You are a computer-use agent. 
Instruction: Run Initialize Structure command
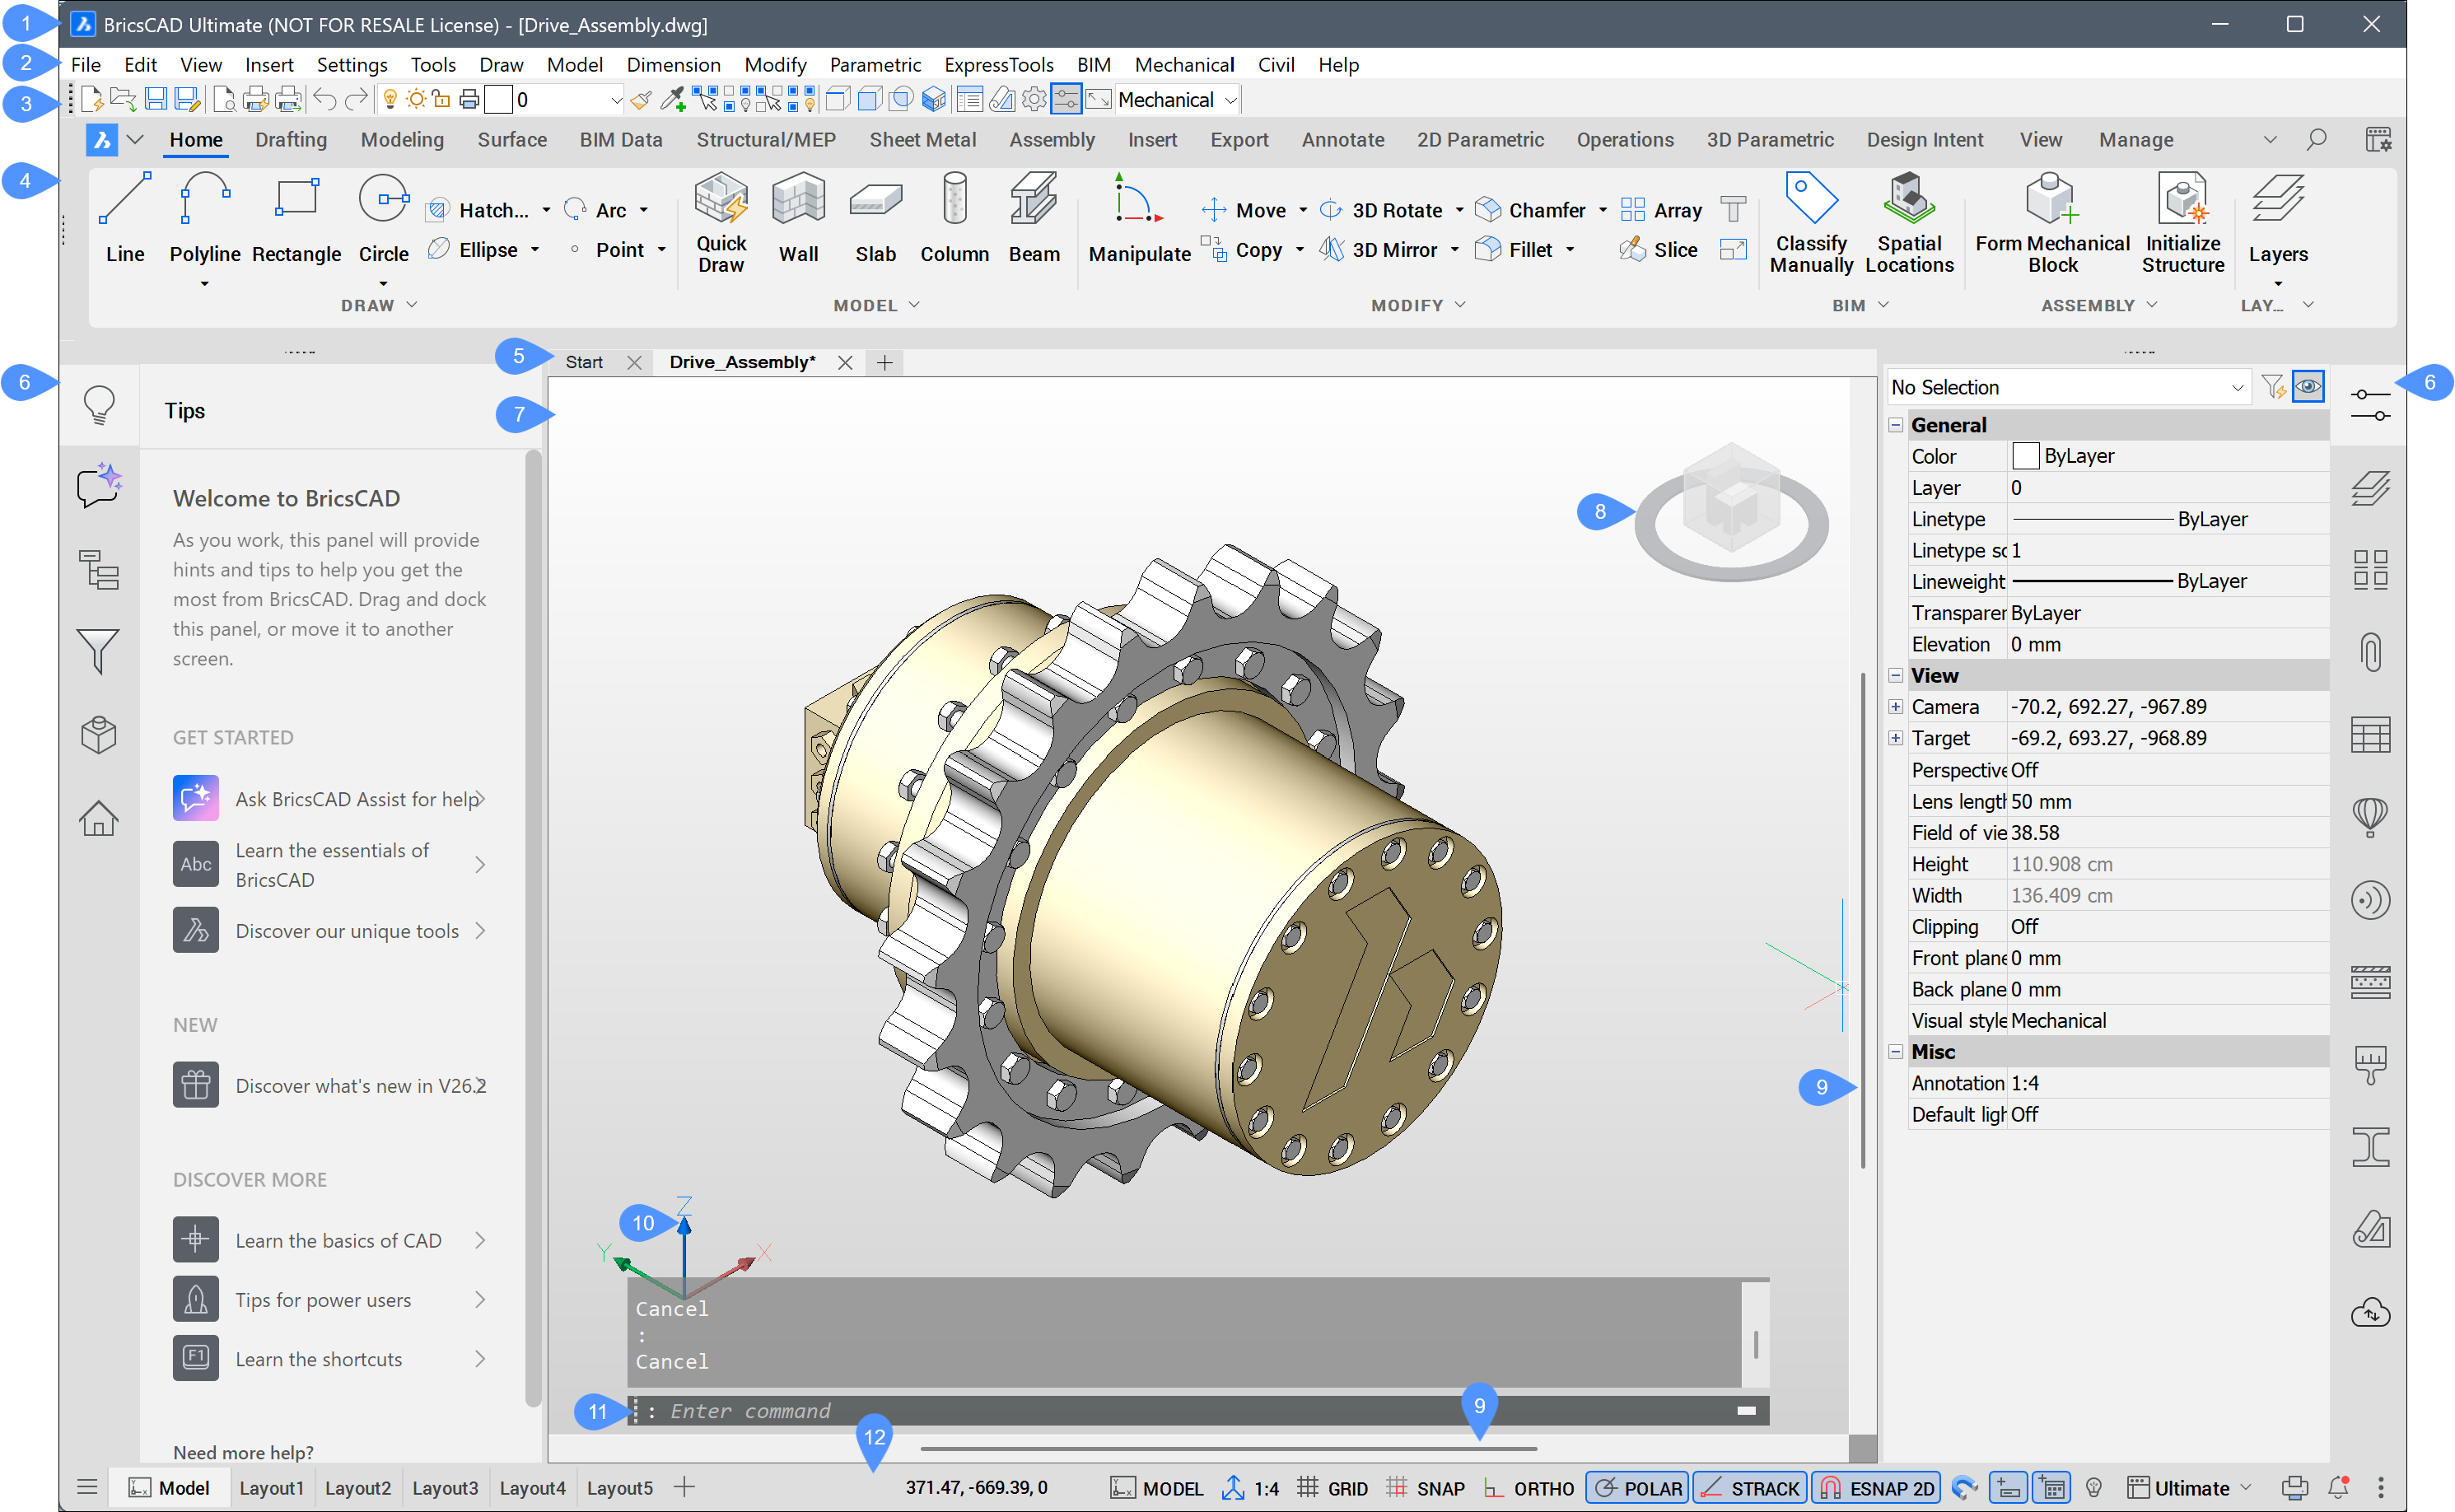tap(2183, 222)
